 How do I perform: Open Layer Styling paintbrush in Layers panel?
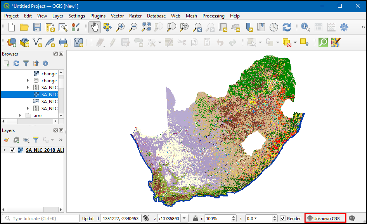click(6, 140)
